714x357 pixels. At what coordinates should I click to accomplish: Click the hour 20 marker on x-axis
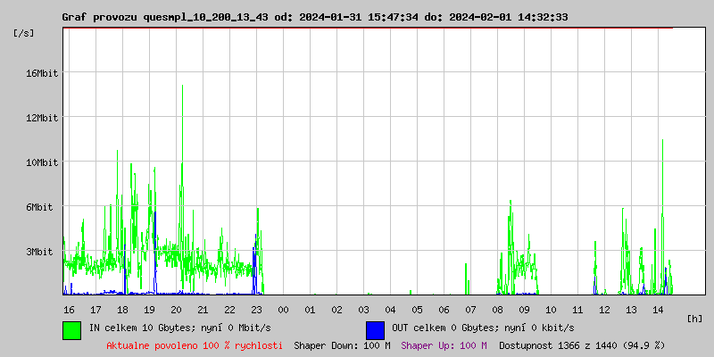[176, 309]
